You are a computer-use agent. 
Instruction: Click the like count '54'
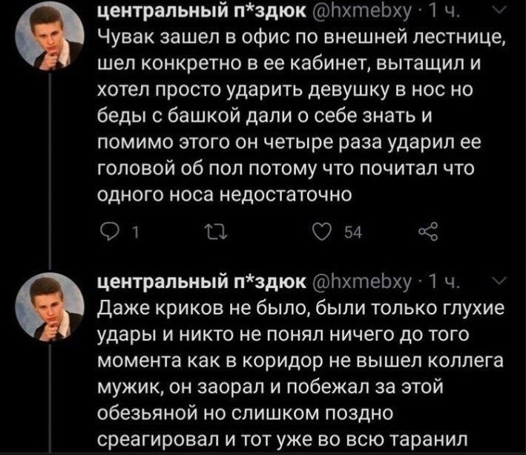[x=354, y=236]
